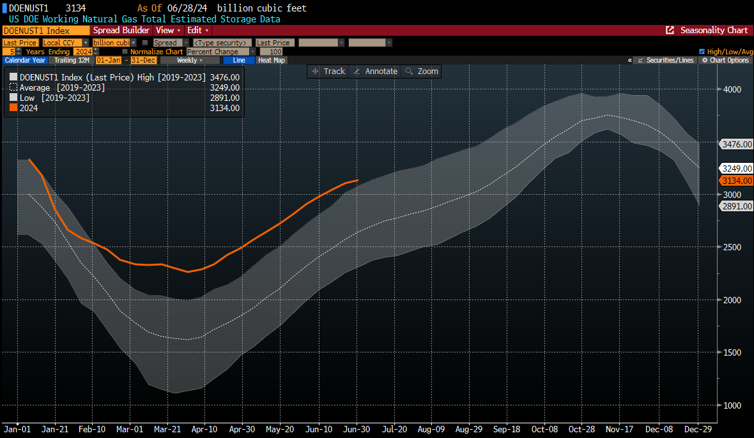Click the orange 3134.00 axis label

[737, 181]
